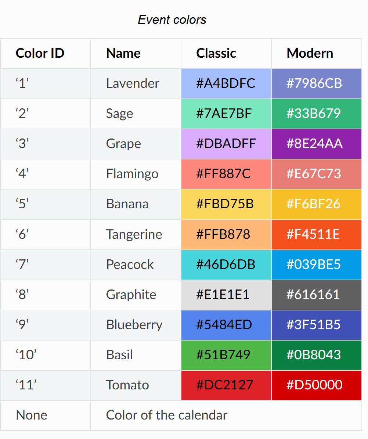The height and width of the screenshot is (439, 368).
Task: Select the Tangerine modern color #F4511E
Action: tap(316, 234)
